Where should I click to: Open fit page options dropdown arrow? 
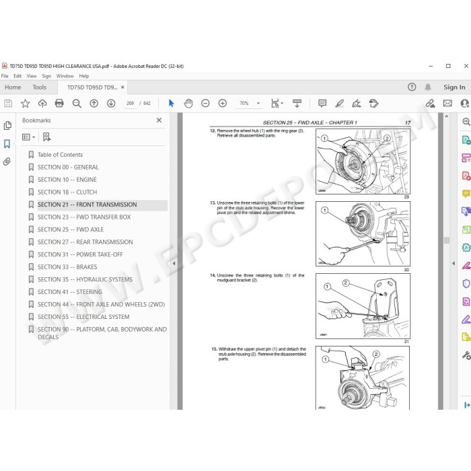(x=282, y=104)
